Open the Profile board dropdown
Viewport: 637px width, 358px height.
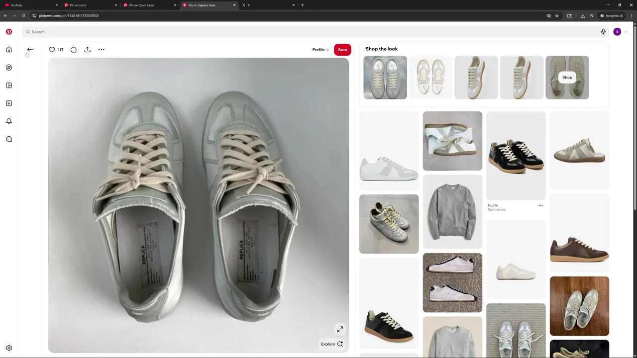[x=320, y=50]
